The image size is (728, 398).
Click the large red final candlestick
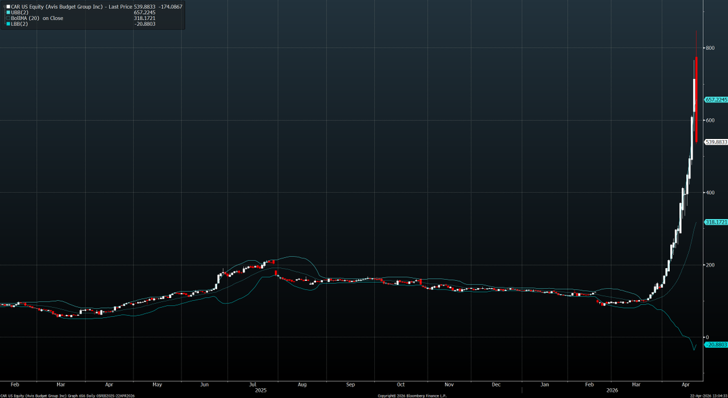click(x=696, y=99)
